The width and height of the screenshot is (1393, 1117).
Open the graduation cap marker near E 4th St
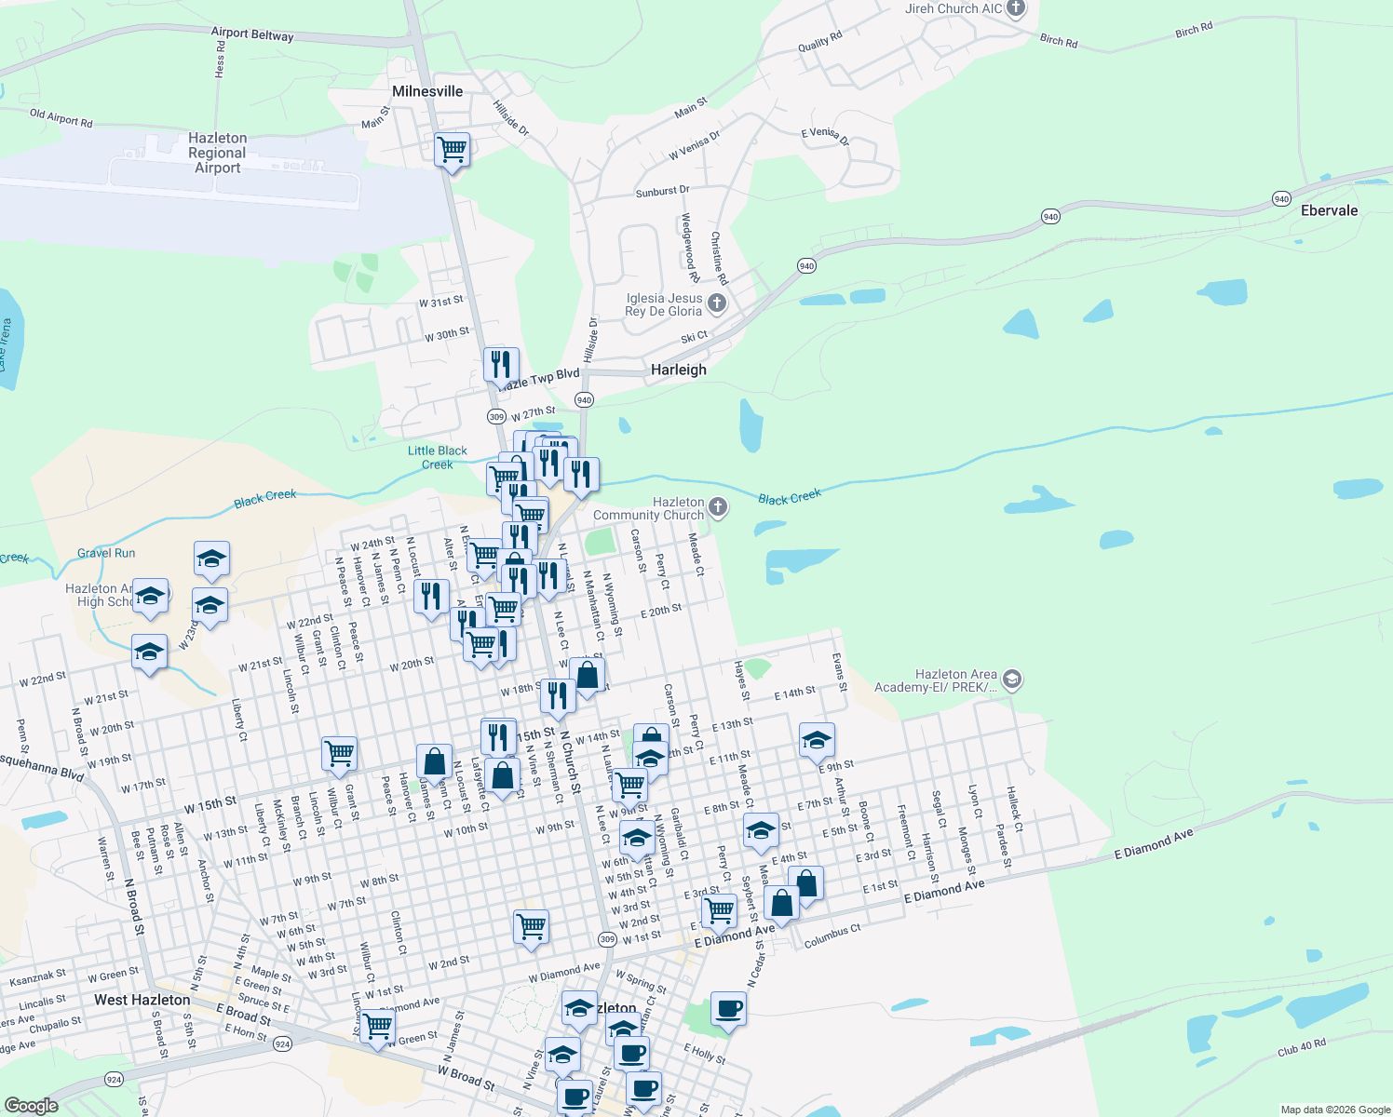click(x=761, y=829)
